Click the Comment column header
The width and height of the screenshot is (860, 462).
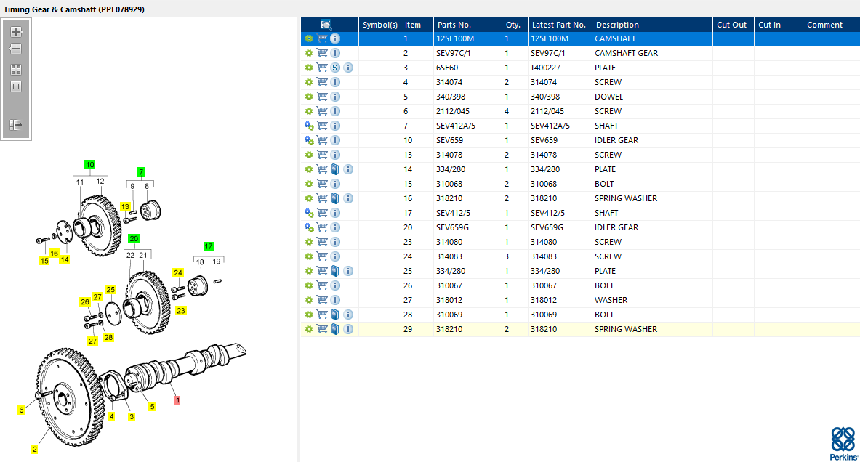[831, 25]
